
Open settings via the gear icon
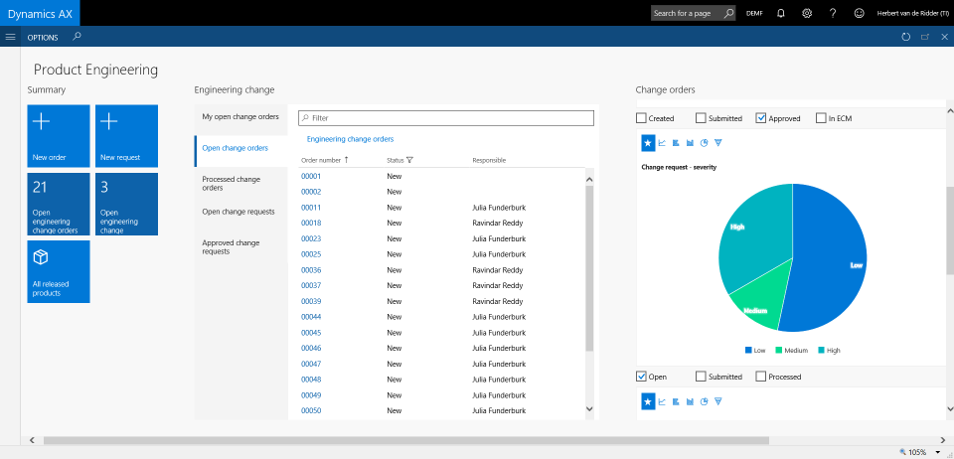pyautogui.click(x=807, y=13)
